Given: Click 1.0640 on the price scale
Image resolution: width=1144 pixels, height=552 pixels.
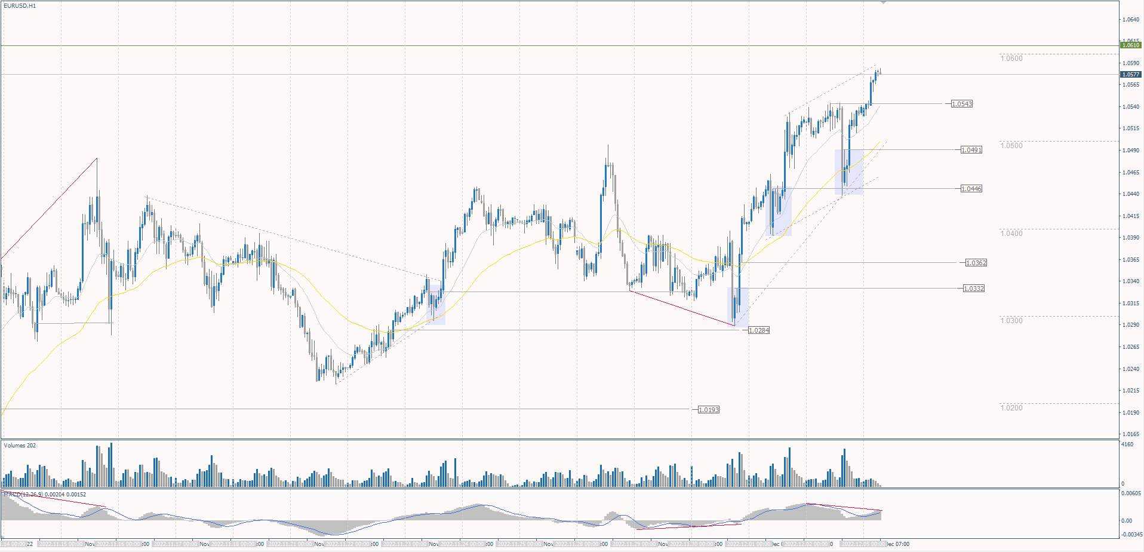Looking at the screenshot, I should pyautogui.click(x=1130, y=20).
